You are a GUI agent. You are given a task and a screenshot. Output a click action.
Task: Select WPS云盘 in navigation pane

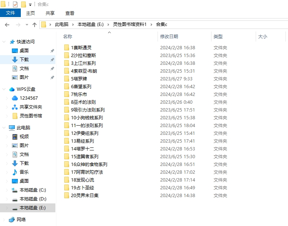click(x=26, y=89)
